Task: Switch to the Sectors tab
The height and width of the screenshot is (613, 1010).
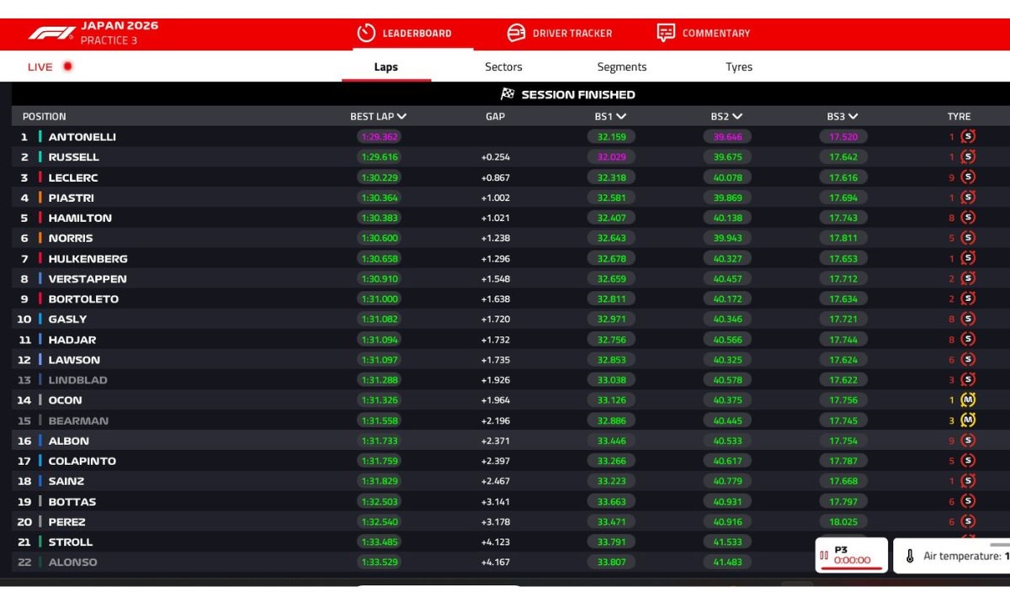Action: [x=503, y=66]
